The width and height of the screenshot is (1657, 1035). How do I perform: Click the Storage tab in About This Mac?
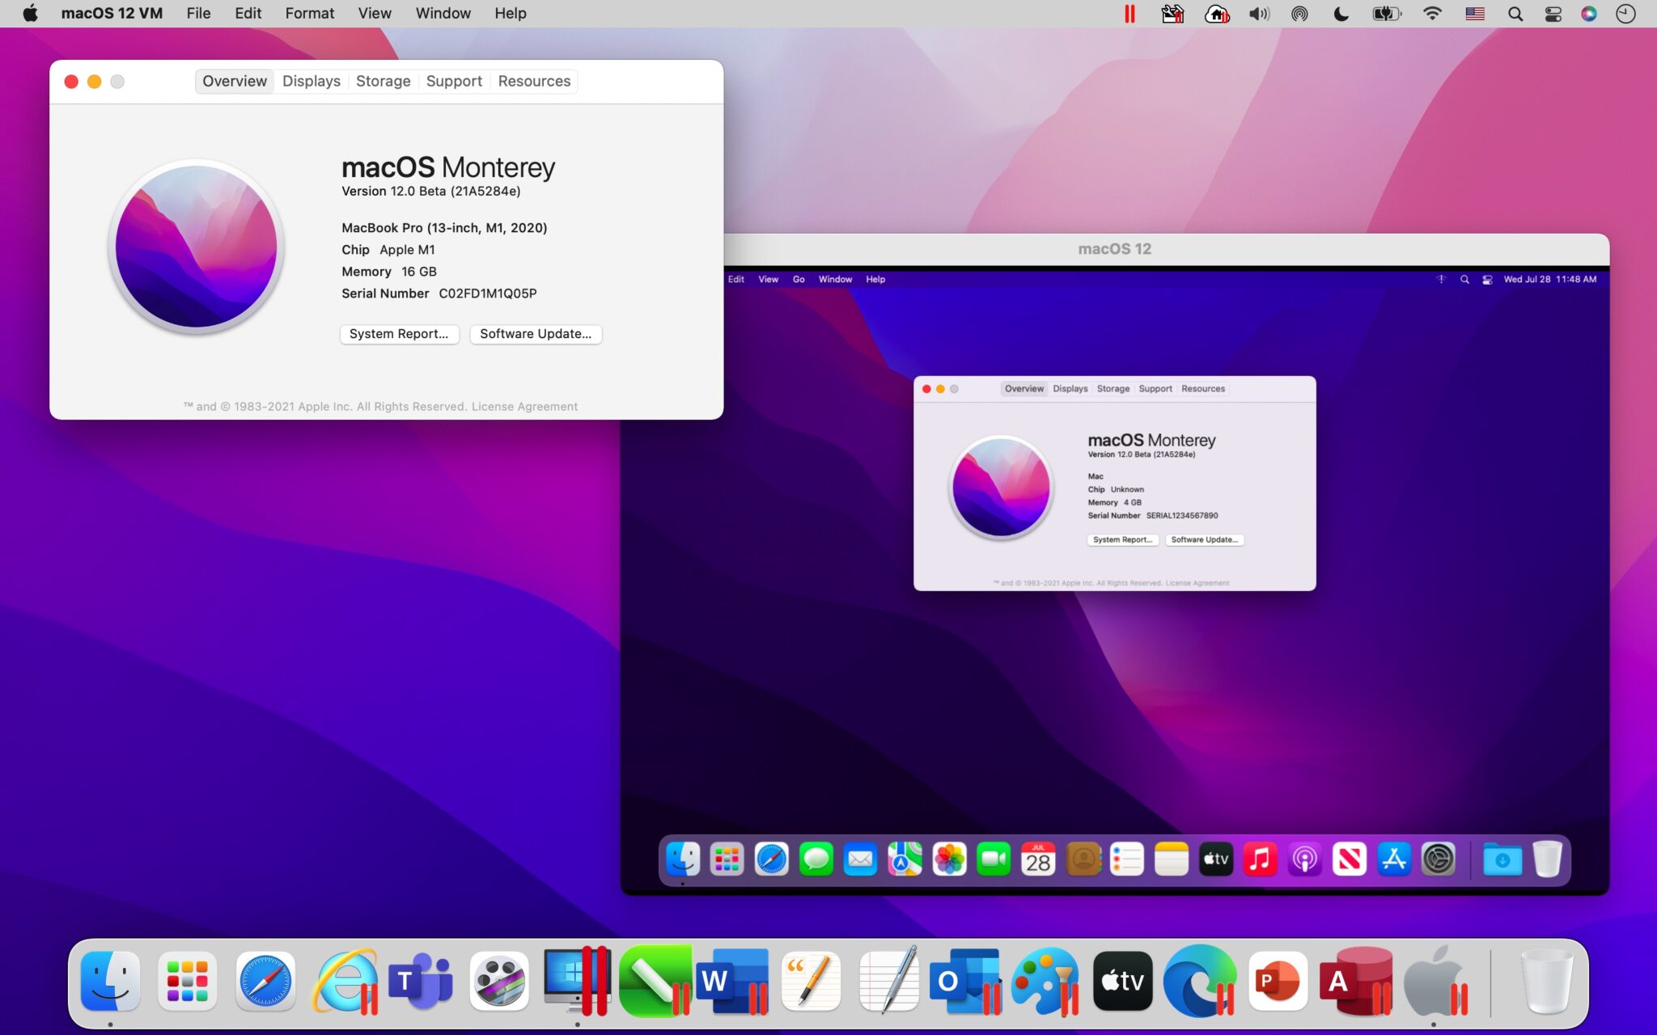coord(382,80)
